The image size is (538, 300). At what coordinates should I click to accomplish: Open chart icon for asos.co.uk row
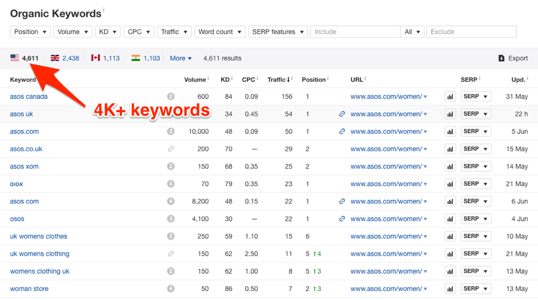tap(450, 149)
